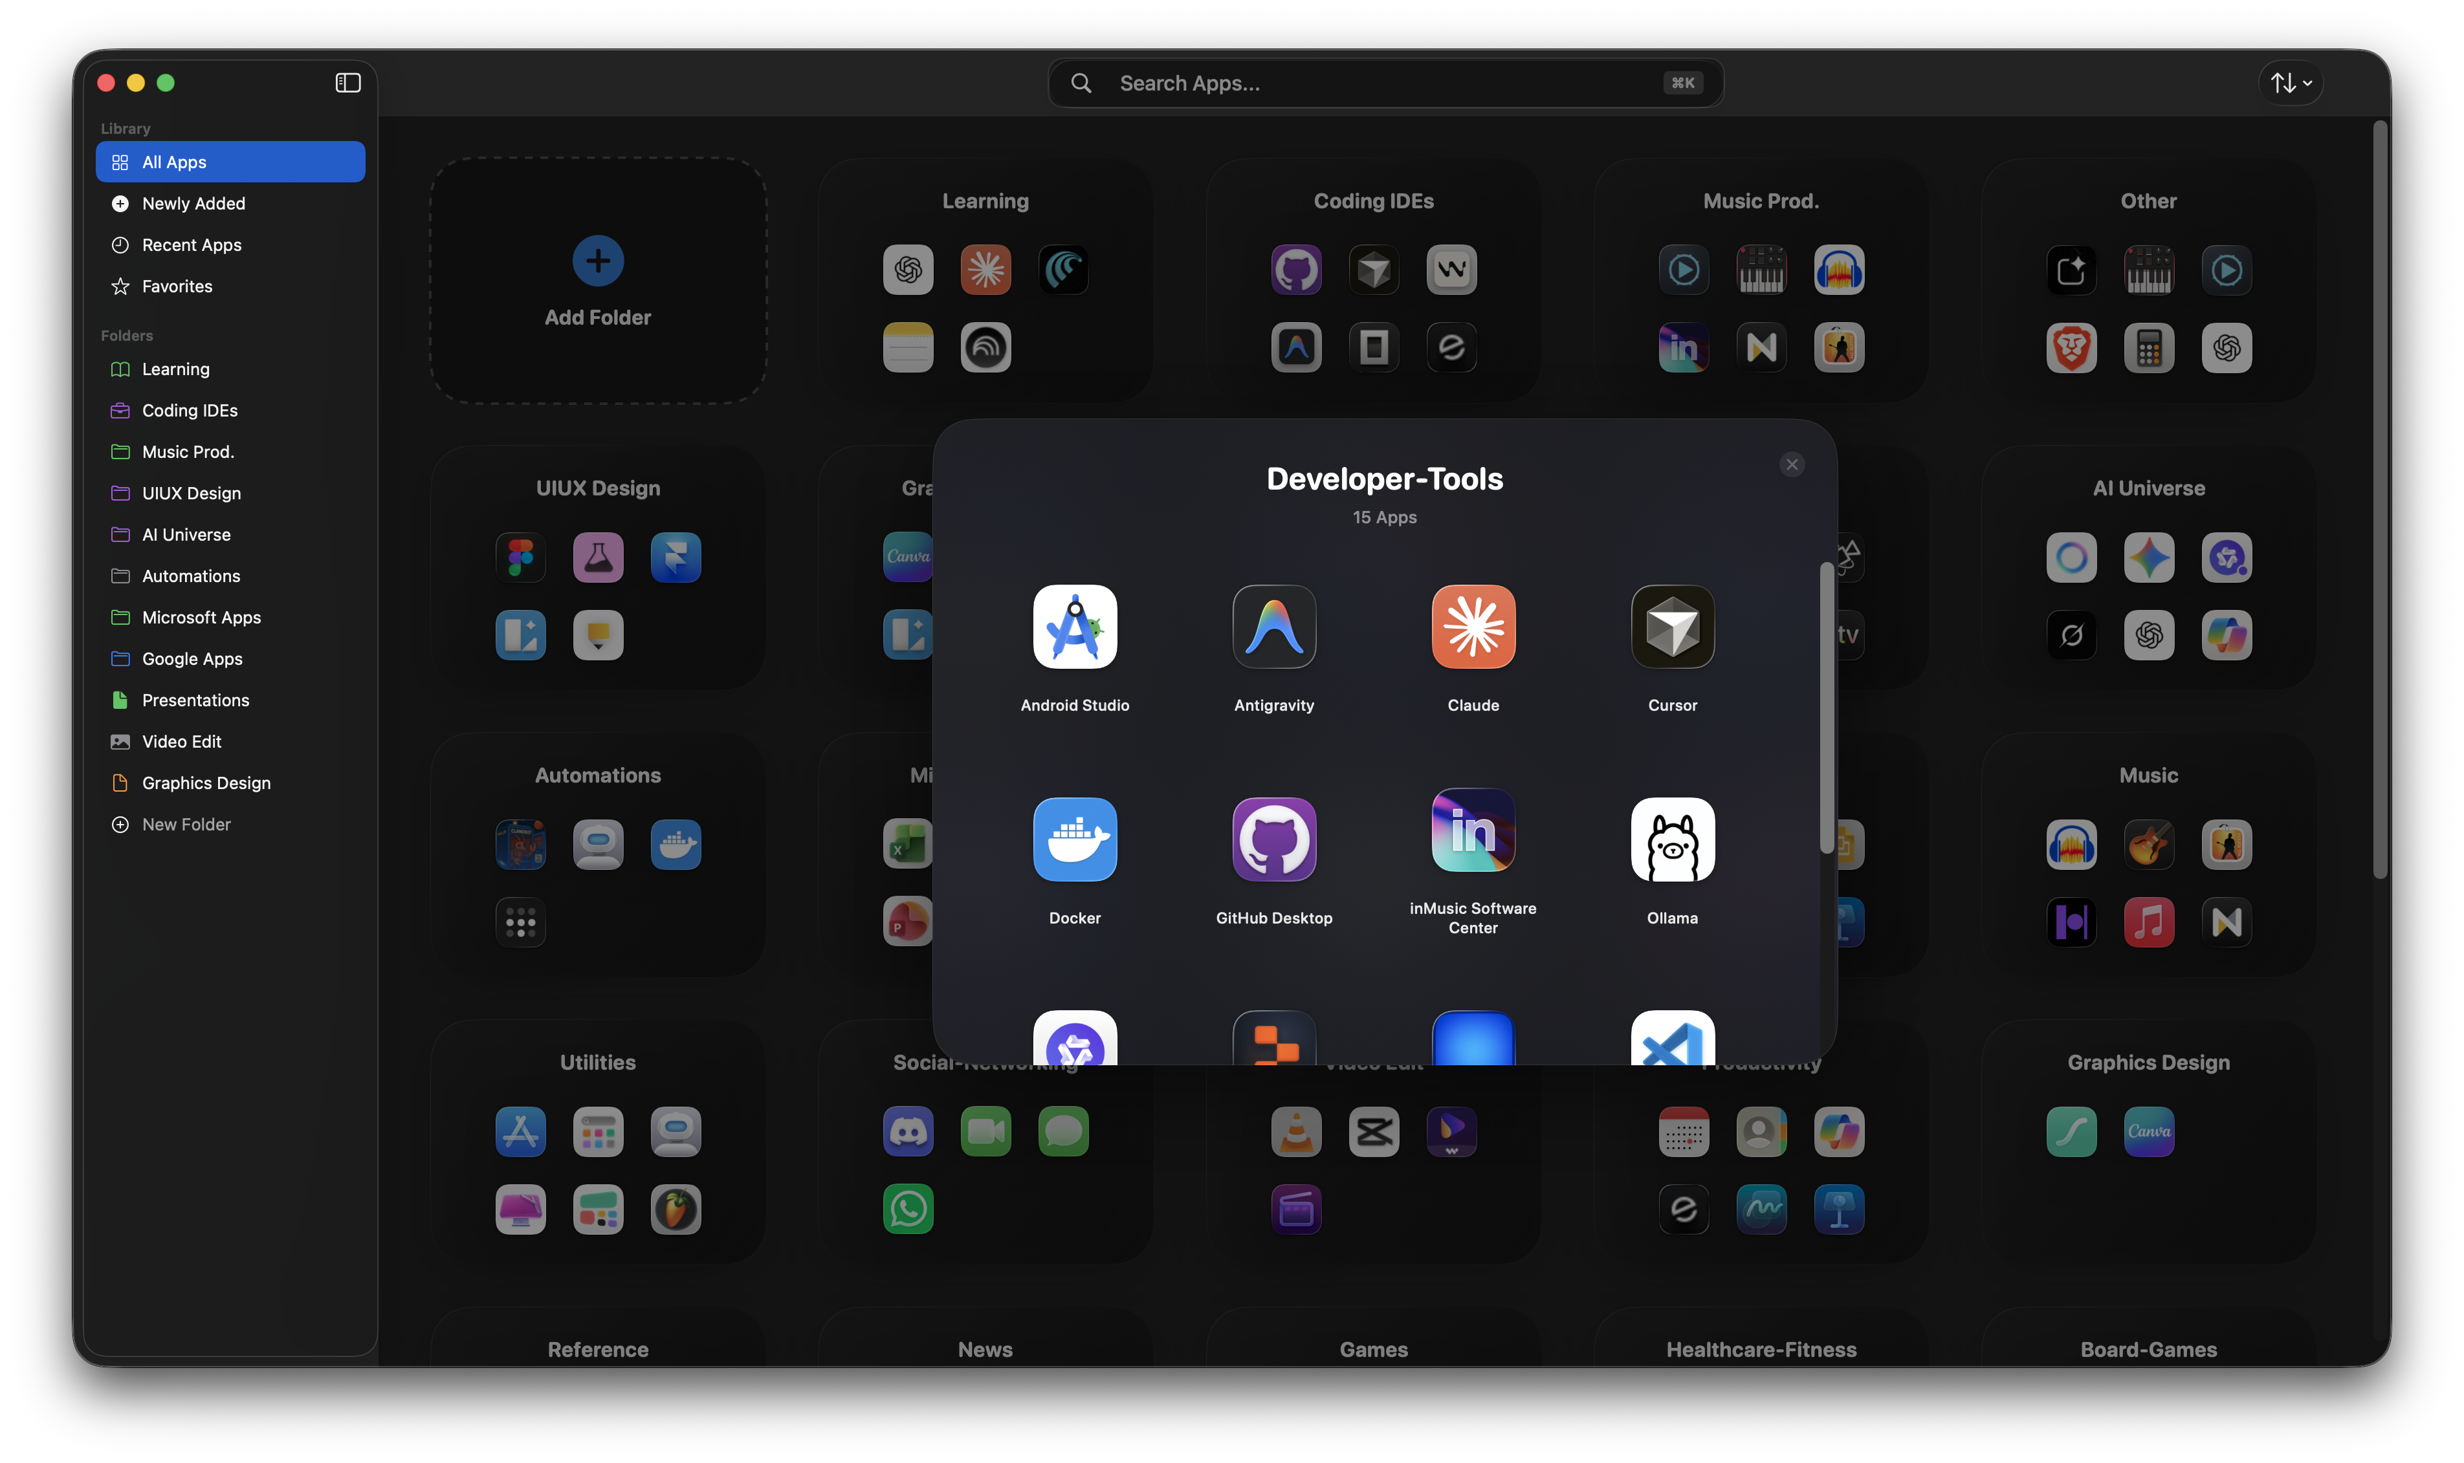Switch to the Favorites view

177,286
